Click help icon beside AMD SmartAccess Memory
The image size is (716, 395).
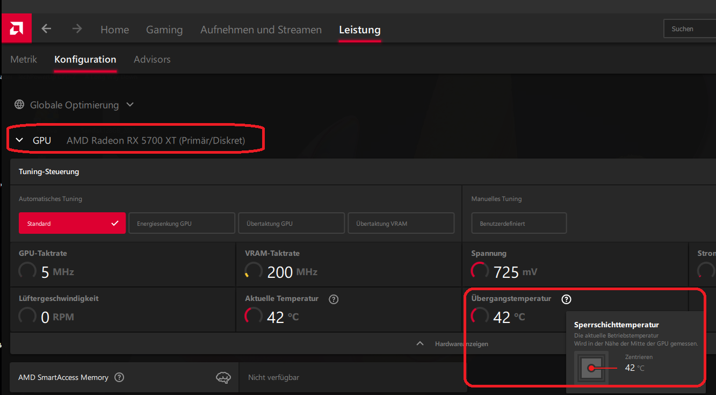click(x=119, y=377)
